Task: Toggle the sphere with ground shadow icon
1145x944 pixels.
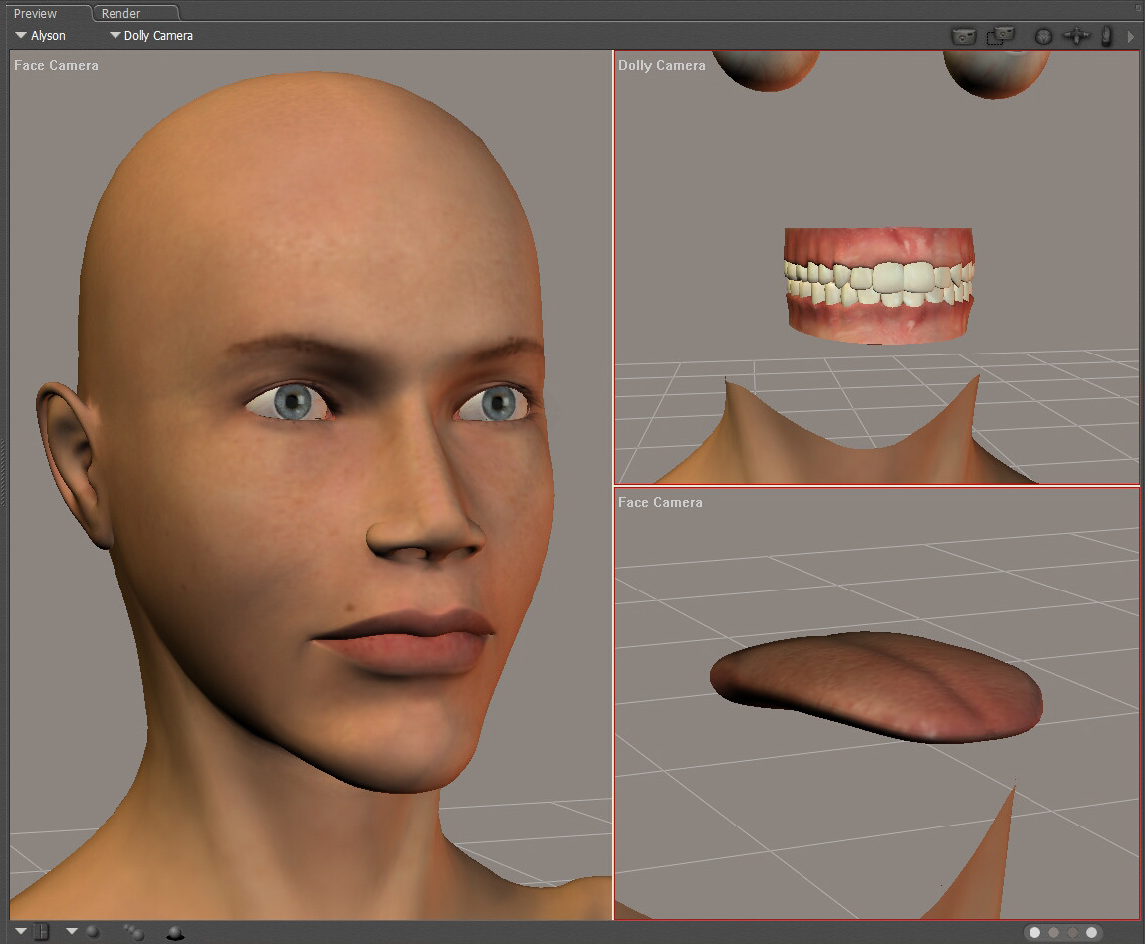Action: 175,933
